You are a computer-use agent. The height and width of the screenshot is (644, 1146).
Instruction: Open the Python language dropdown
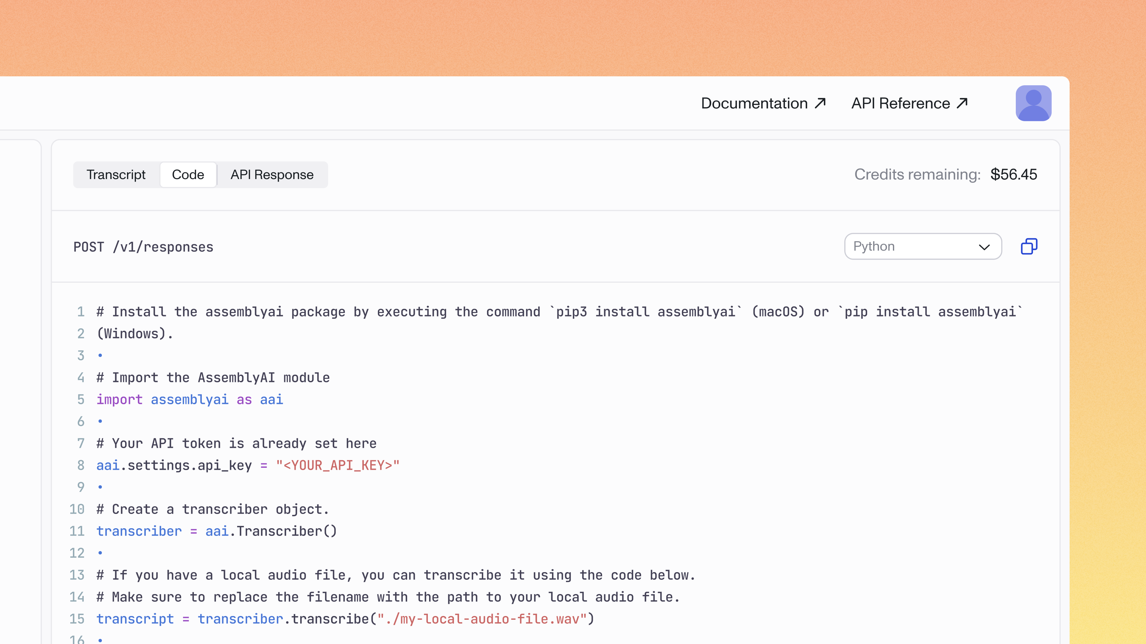[923, 246]
